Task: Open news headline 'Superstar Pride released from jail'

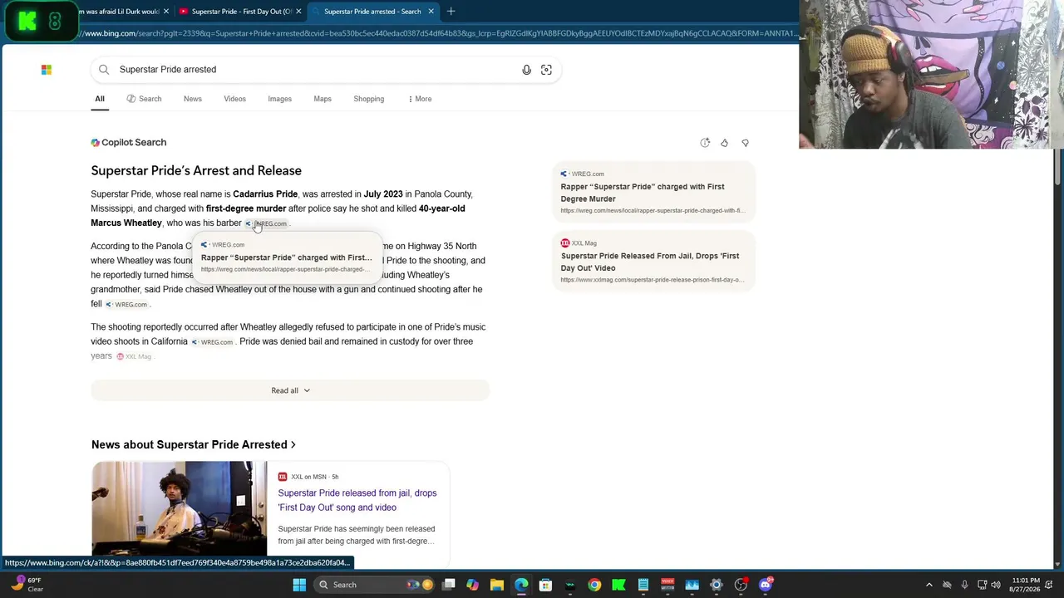Action: (357, 500)
